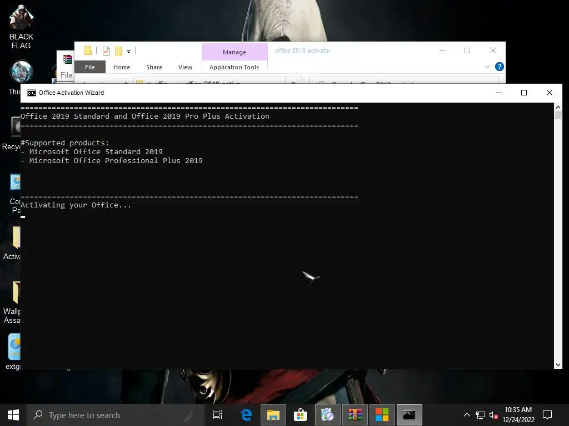Minimize the Office Activation Wizard window

click(499, 93)
